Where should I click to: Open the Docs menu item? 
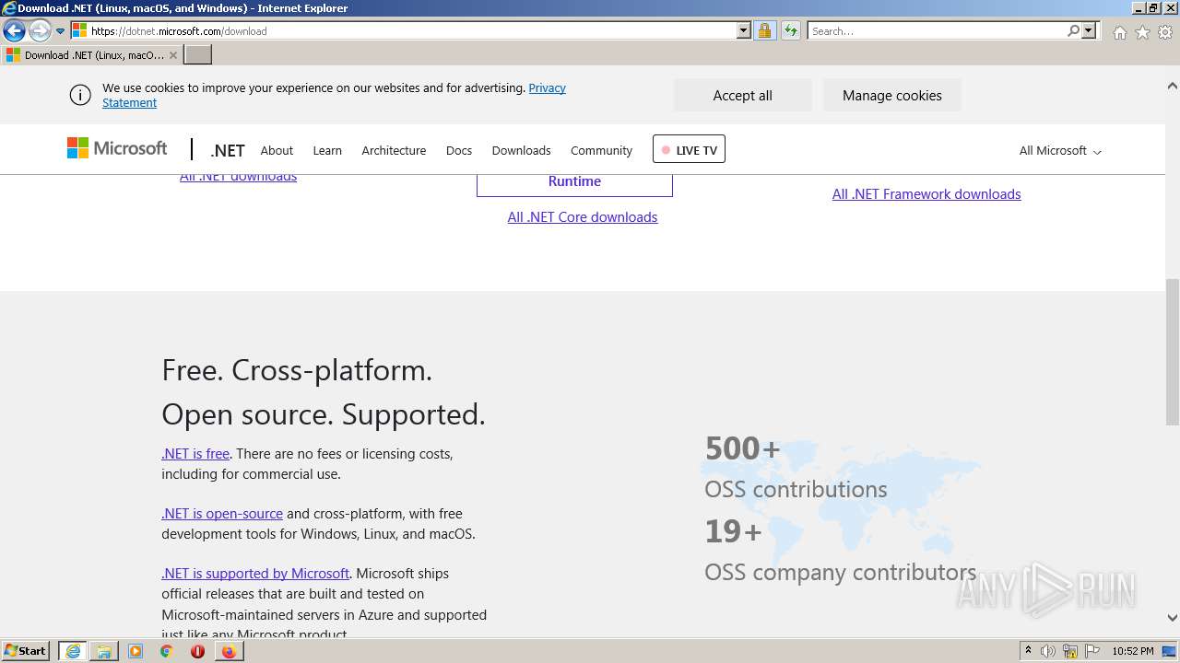[459, 150]
